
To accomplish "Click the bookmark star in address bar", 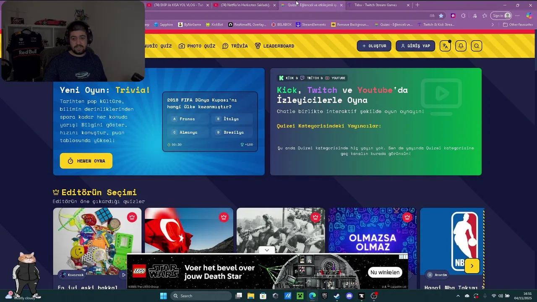I will (x=441, y=16).
